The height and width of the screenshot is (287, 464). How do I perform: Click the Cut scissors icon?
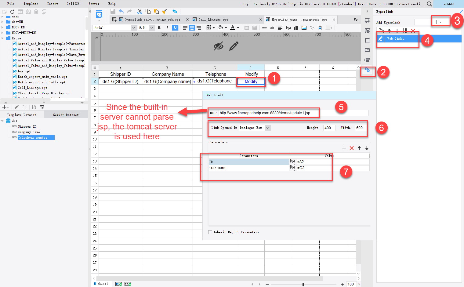click(x=140, y=11)
